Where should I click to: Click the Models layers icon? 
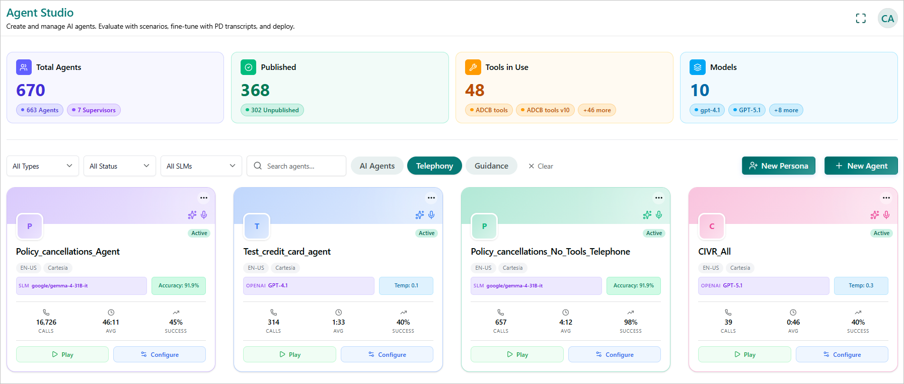698,67
